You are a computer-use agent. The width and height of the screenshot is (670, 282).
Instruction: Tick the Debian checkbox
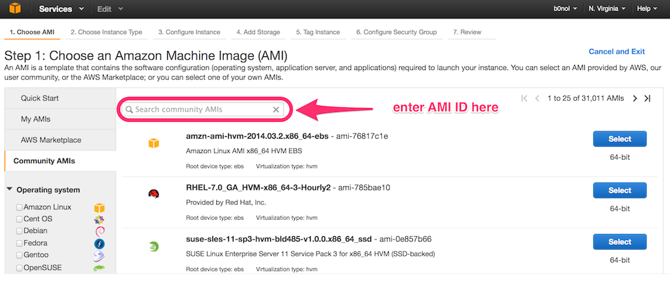pyautogui.click(x=19, y=231)
